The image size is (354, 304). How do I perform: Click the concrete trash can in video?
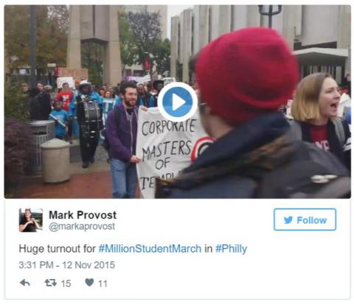(55, 160)
